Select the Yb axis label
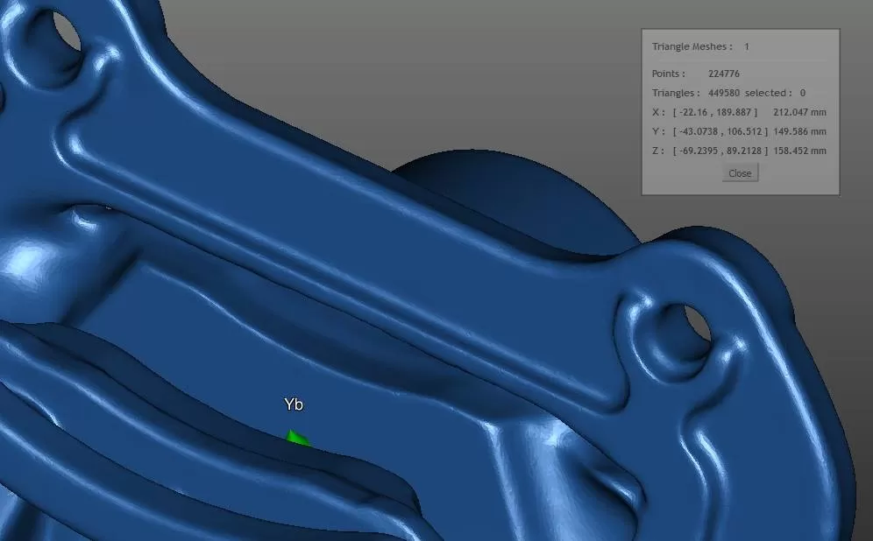Screen dimensions: 873x541 coord(294,404)
